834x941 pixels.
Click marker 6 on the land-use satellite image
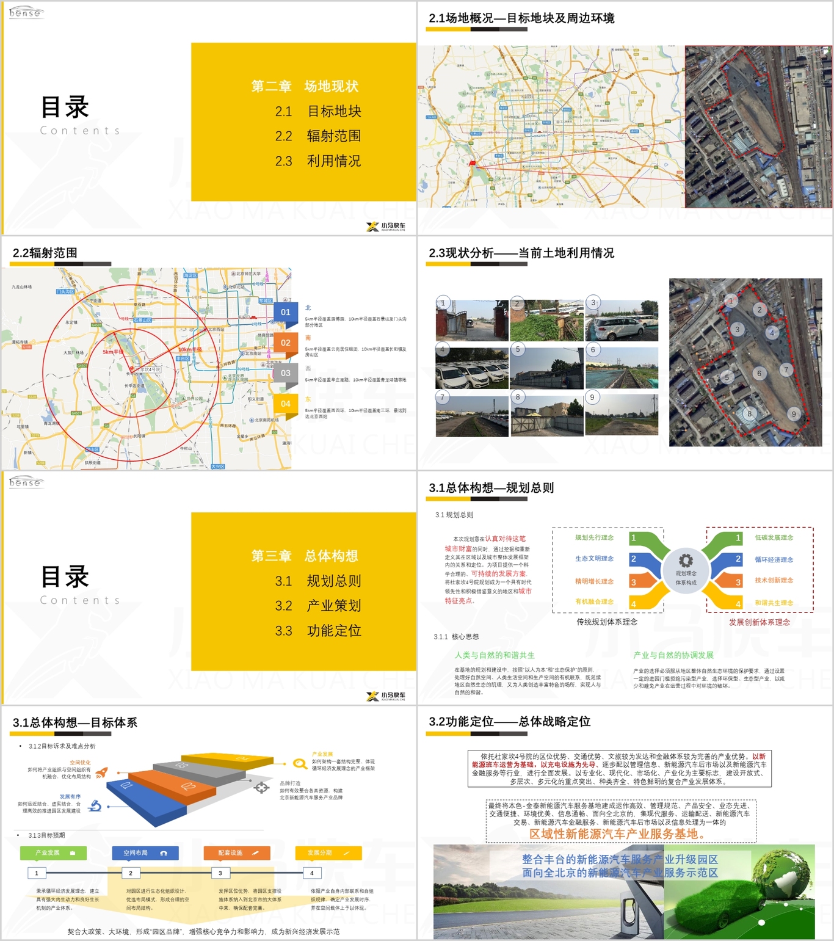point(759,373)
